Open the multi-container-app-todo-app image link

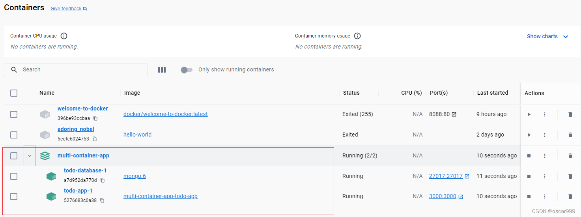pos(161,196)
